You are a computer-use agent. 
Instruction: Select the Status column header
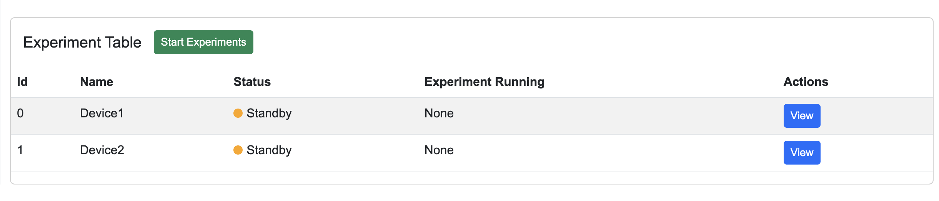[252, 82]
